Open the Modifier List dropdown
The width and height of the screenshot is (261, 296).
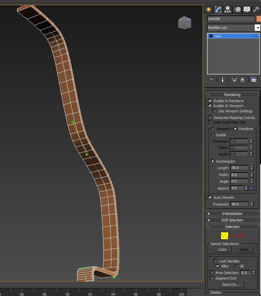(x=258, y=28)
